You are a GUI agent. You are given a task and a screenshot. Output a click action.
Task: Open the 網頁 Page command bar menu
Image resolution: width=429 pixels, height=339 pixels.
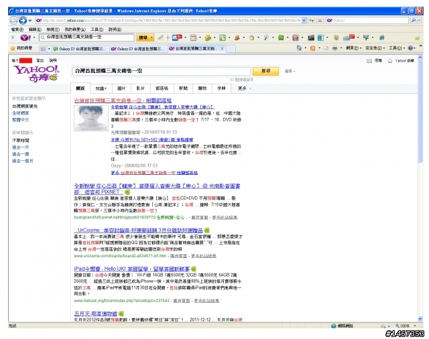(x=353, y=48)
